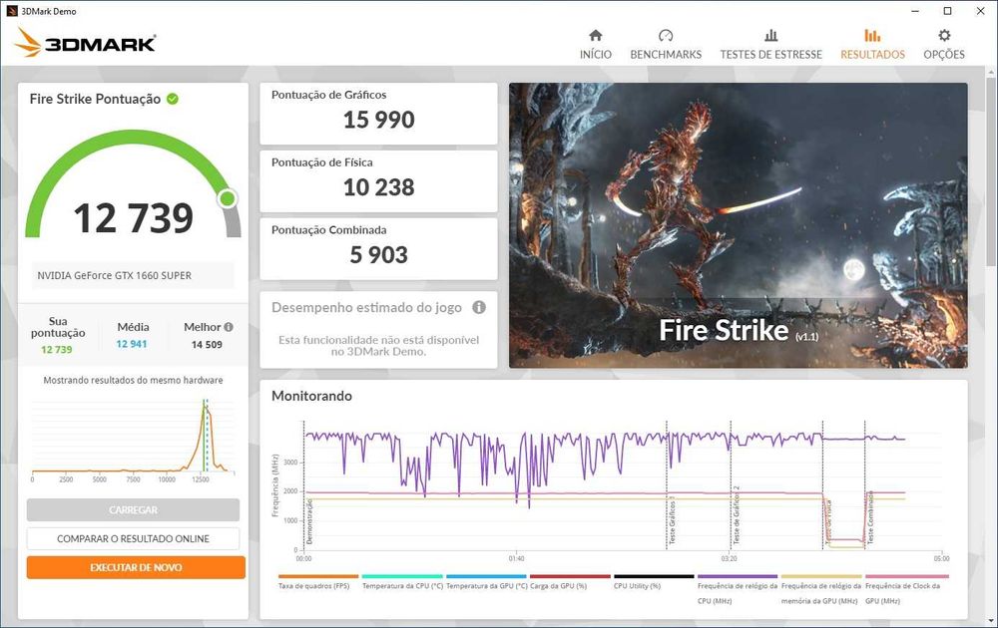Click EXECUTAR DE NOVO button
Screen dimensions: 998x628
(136, 567)
